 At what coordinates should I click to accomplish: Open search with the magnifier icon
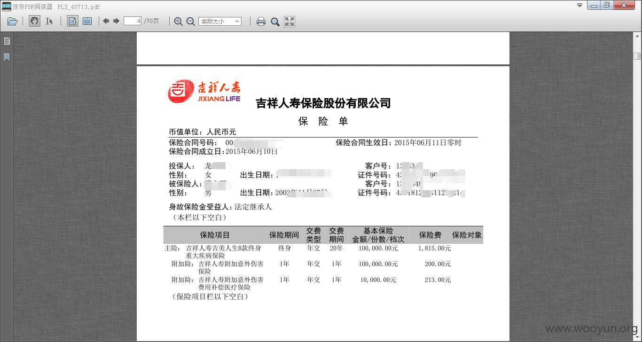point(275,21)
